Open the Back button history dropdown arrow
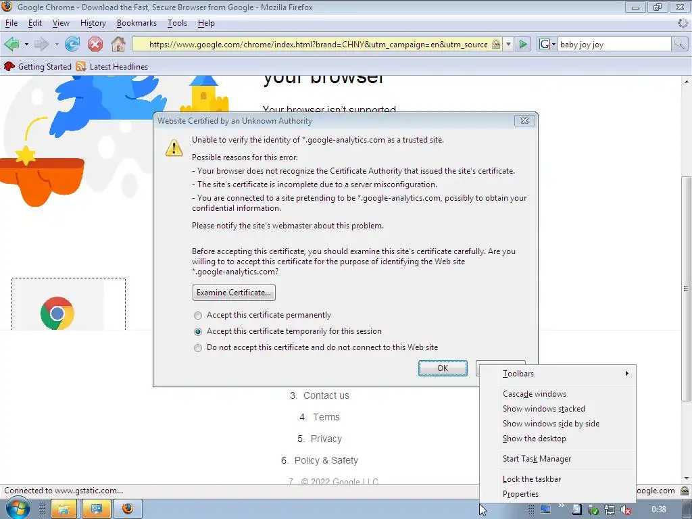 pyautogui.click(x=26, y=44)
